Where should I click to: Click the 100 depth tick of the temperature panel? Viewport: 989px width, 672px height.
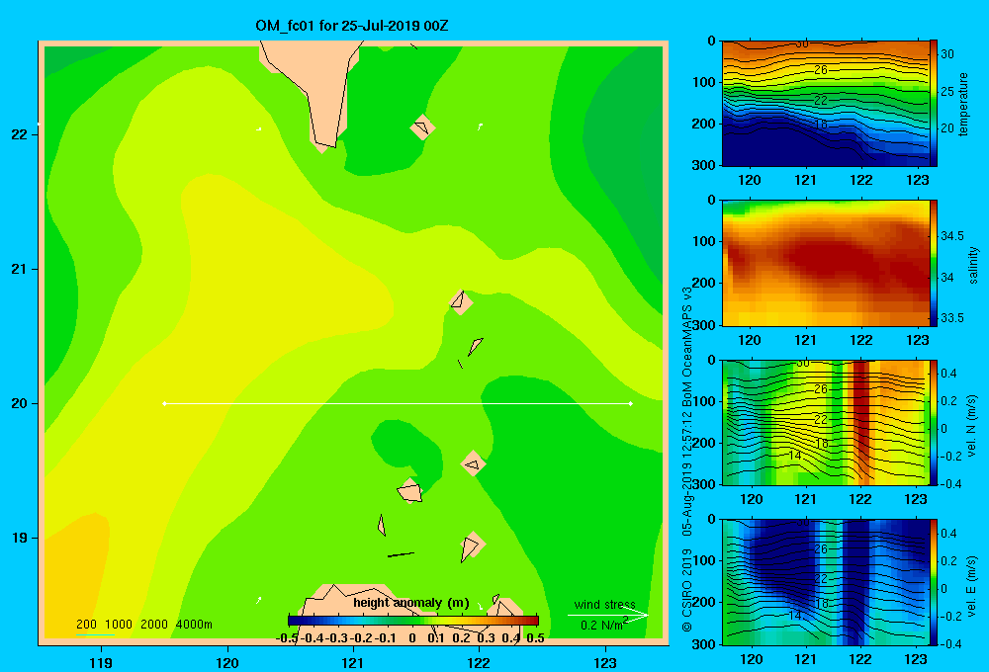pos(705,82)
